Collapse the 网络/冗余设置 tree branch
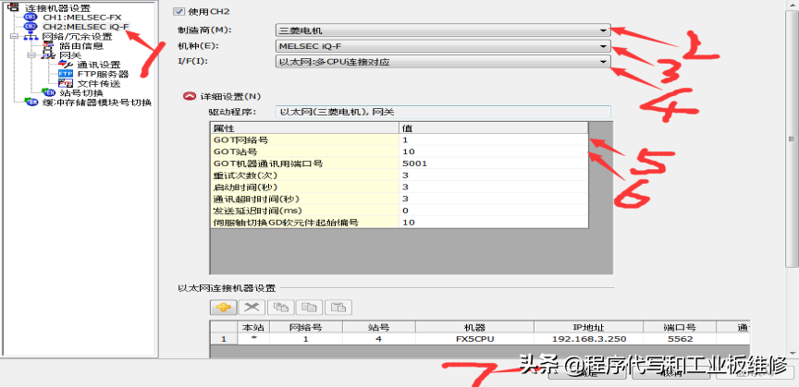The image size is (799, 387). coord(13,37)
